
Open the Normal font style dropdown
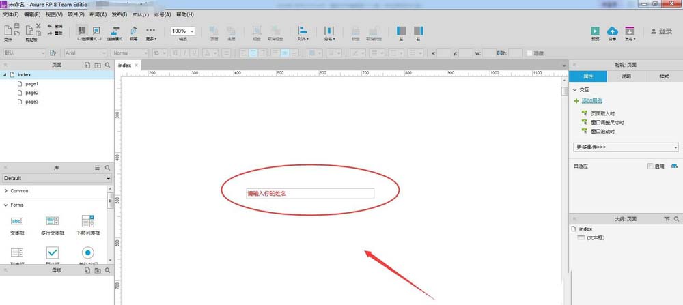(x=130, y=53)
